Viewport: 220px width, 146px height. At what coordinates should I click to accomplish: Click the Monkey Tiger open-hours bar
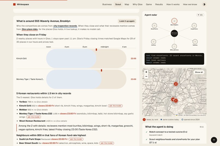tap(74, 79)
